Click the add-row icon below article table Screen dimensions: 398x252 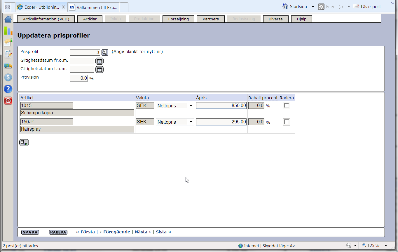pos(24,142)
